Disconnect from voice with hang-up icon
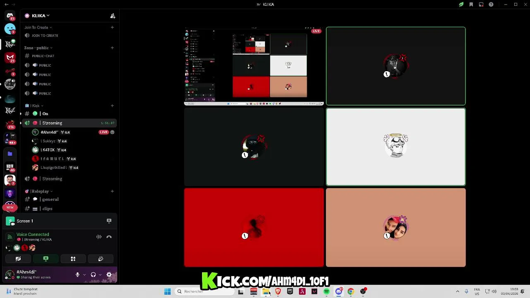 tap(109, 237)
